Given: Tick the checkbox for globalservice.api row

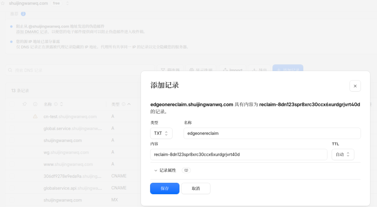Looking at the screenshot, I should (x=12, y=188).
